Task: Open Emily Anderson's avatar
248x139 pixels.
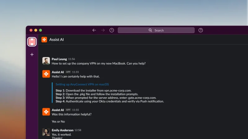Action: (x=46, y=132)
